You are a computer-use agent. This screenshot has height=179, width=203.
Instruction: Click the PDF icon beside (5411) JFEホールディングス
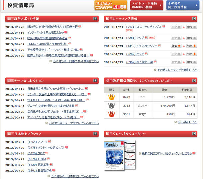point(164,26)
